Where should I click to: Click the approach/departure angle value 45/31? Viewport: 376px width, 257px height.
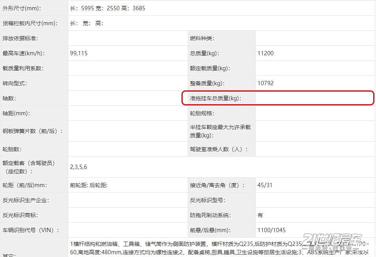(265, 185)
